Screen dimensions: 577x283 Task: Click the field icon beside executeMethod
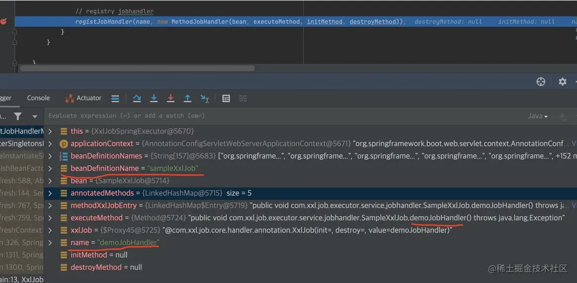pos(64,218)
